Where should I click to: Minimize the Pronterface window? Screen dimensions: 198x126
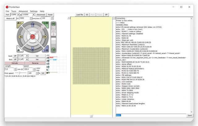[x=173, y=7]
